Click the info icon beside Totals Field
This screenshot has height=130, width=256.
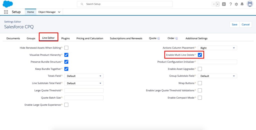pos(62,76)
